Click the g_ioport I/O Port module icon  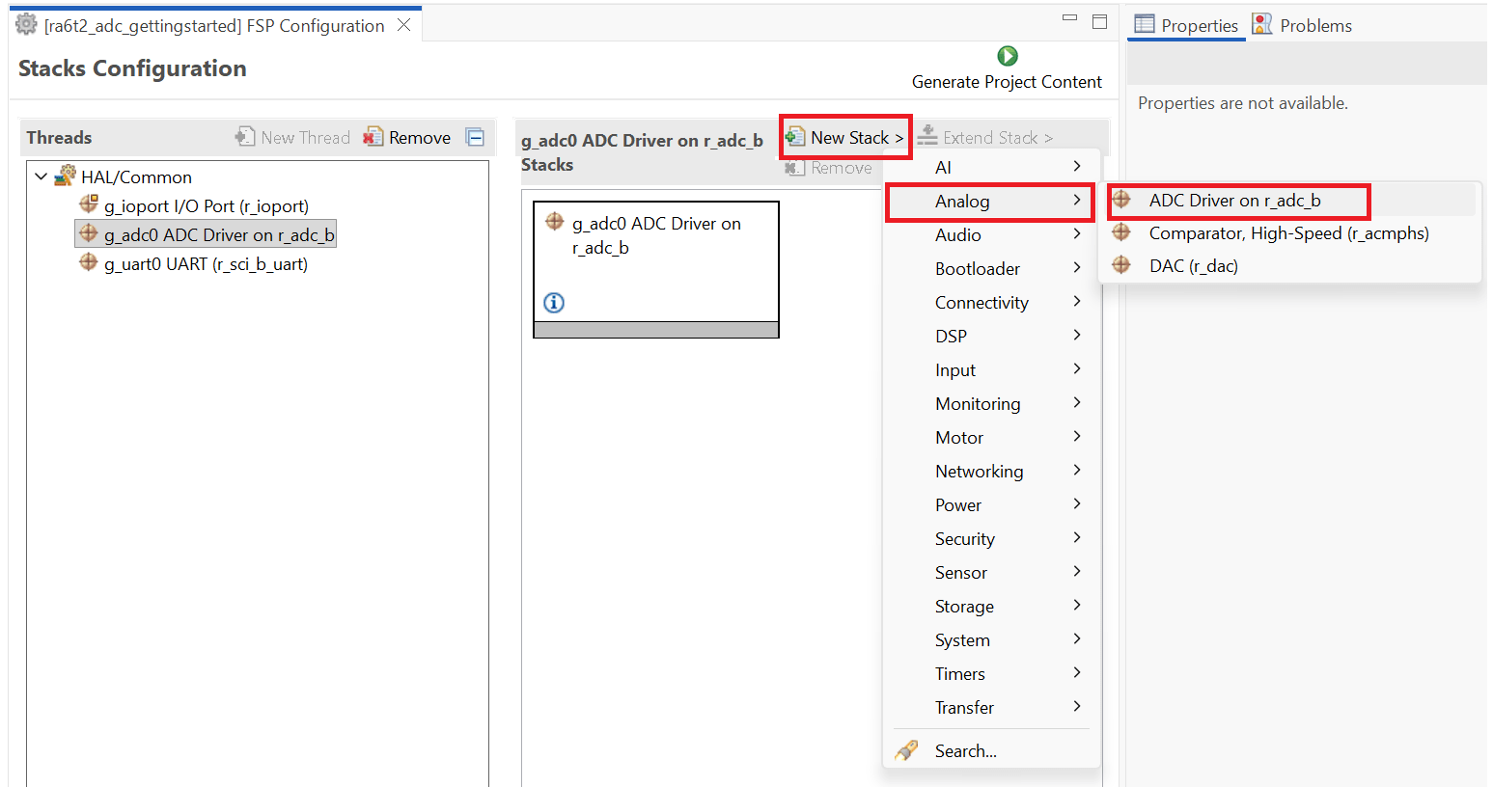[89, 204]
